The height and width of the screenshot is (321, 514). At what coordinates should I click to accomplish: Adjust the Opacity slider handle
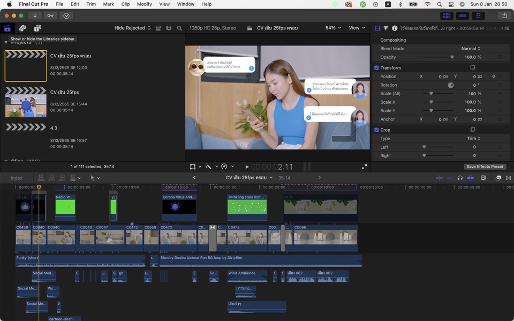click(x=452, y=57)
